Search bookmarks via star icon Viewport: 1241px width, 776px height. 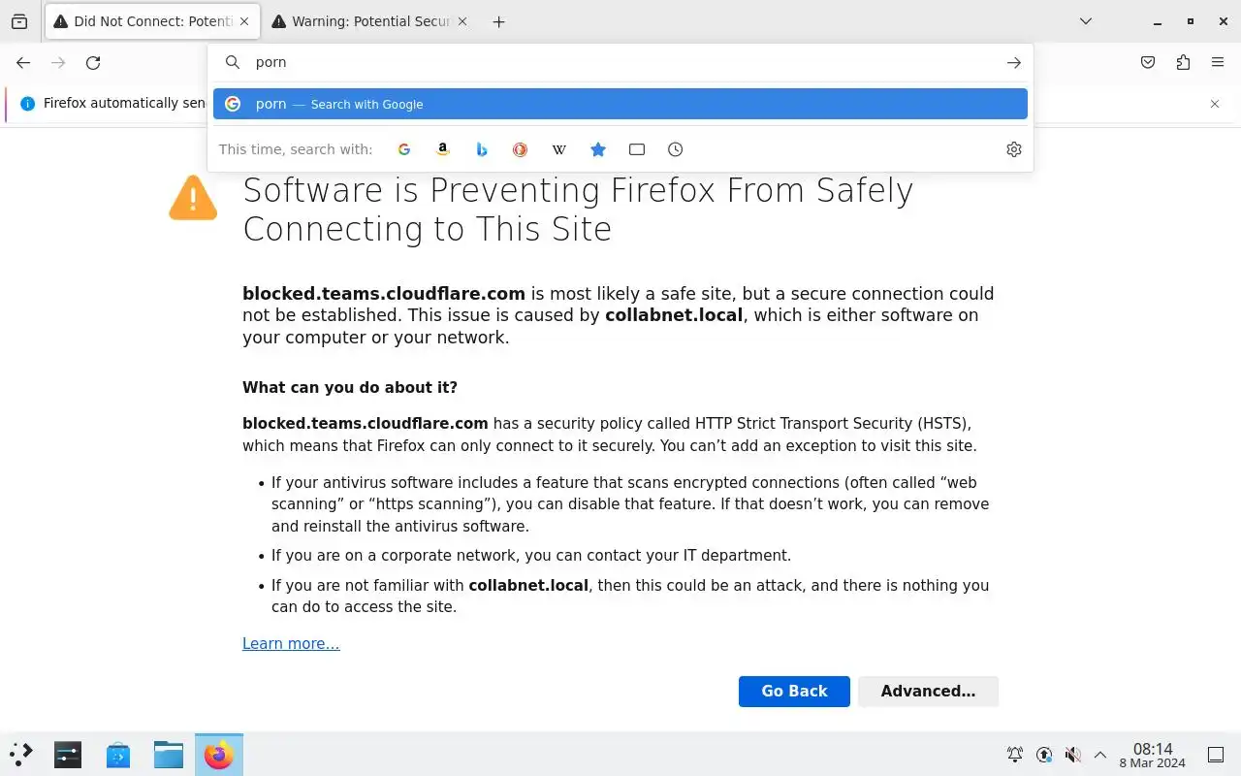pos(598,149)
